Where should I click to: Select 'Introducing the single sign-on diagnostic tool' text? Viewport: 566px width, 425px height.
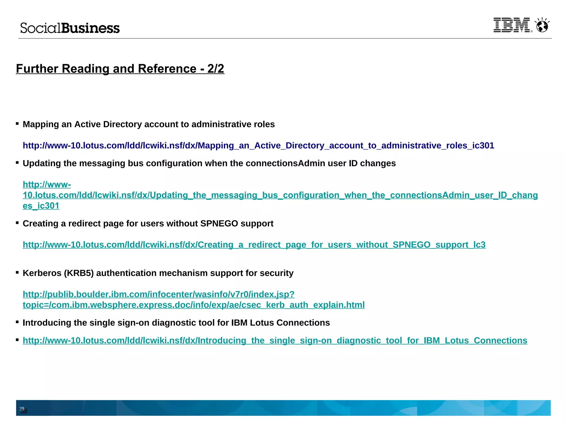pyautogui.click(x=176, y=323)
